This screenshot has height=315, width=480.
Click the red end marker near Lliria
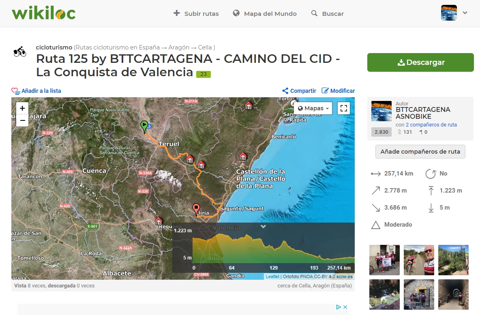click(x=196, y=210)
